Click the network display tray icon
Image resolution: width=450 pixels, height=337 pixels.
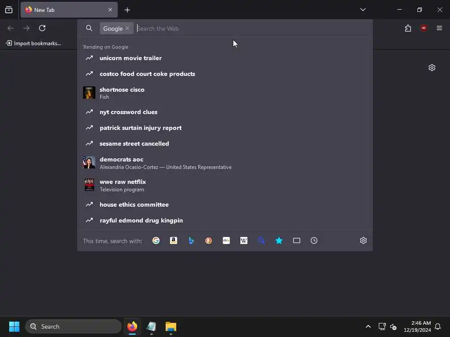click(x=382, y=326)
